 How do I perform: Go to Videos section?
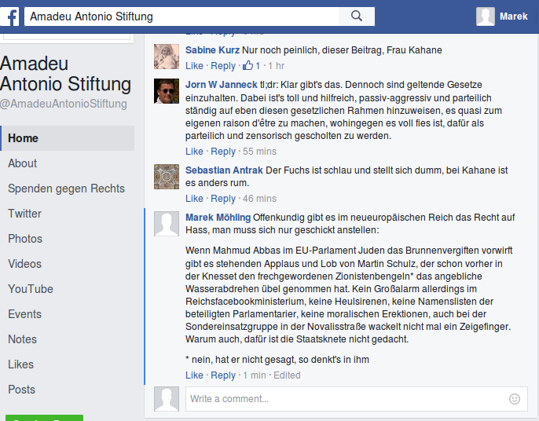coord(25,264)
